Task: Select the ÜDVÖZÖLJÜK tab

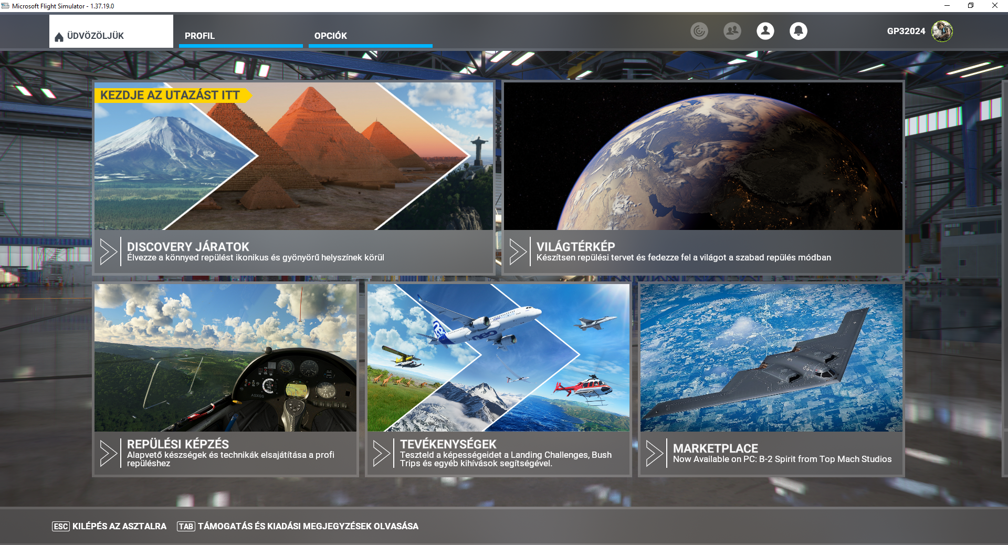Action: tap(111, 36)
